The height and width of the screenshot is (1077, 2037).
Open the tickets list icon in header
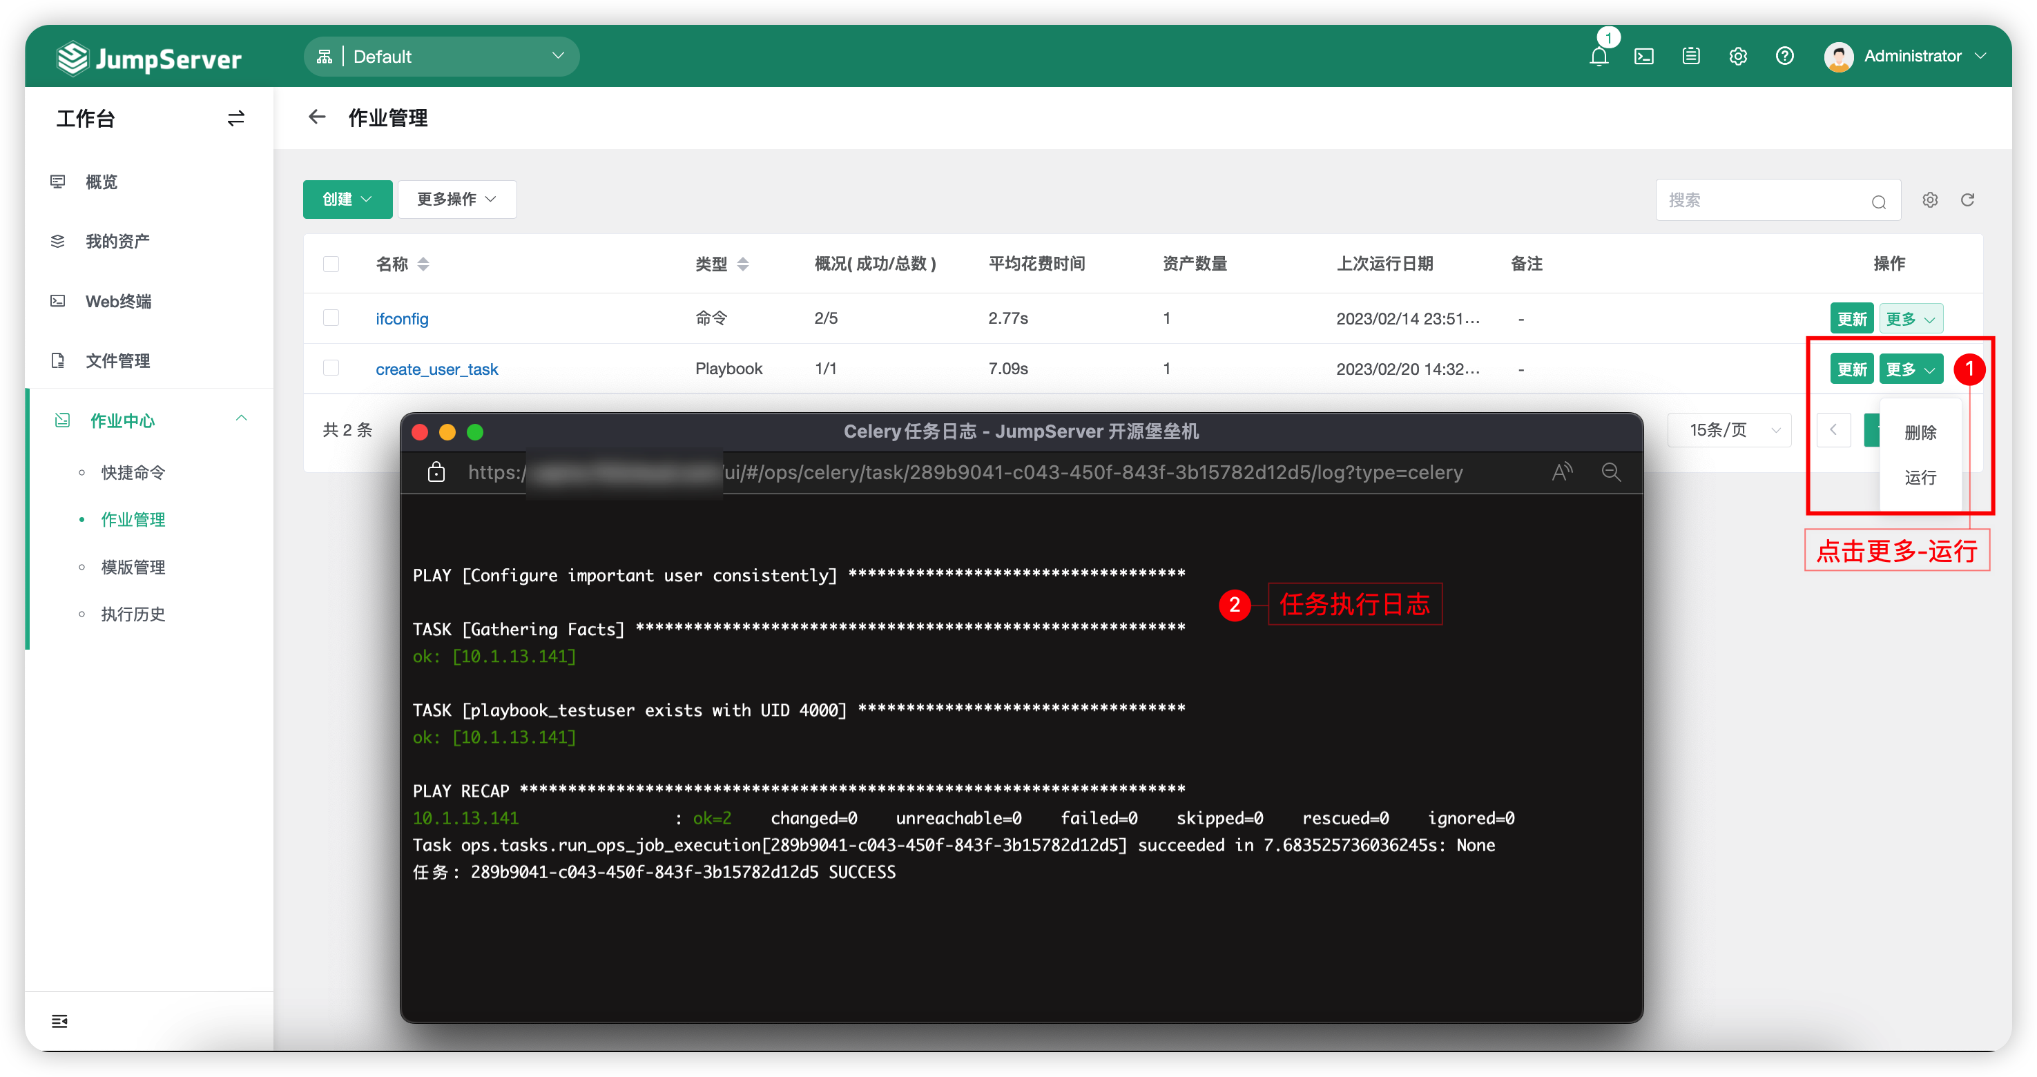point(1690,56)
